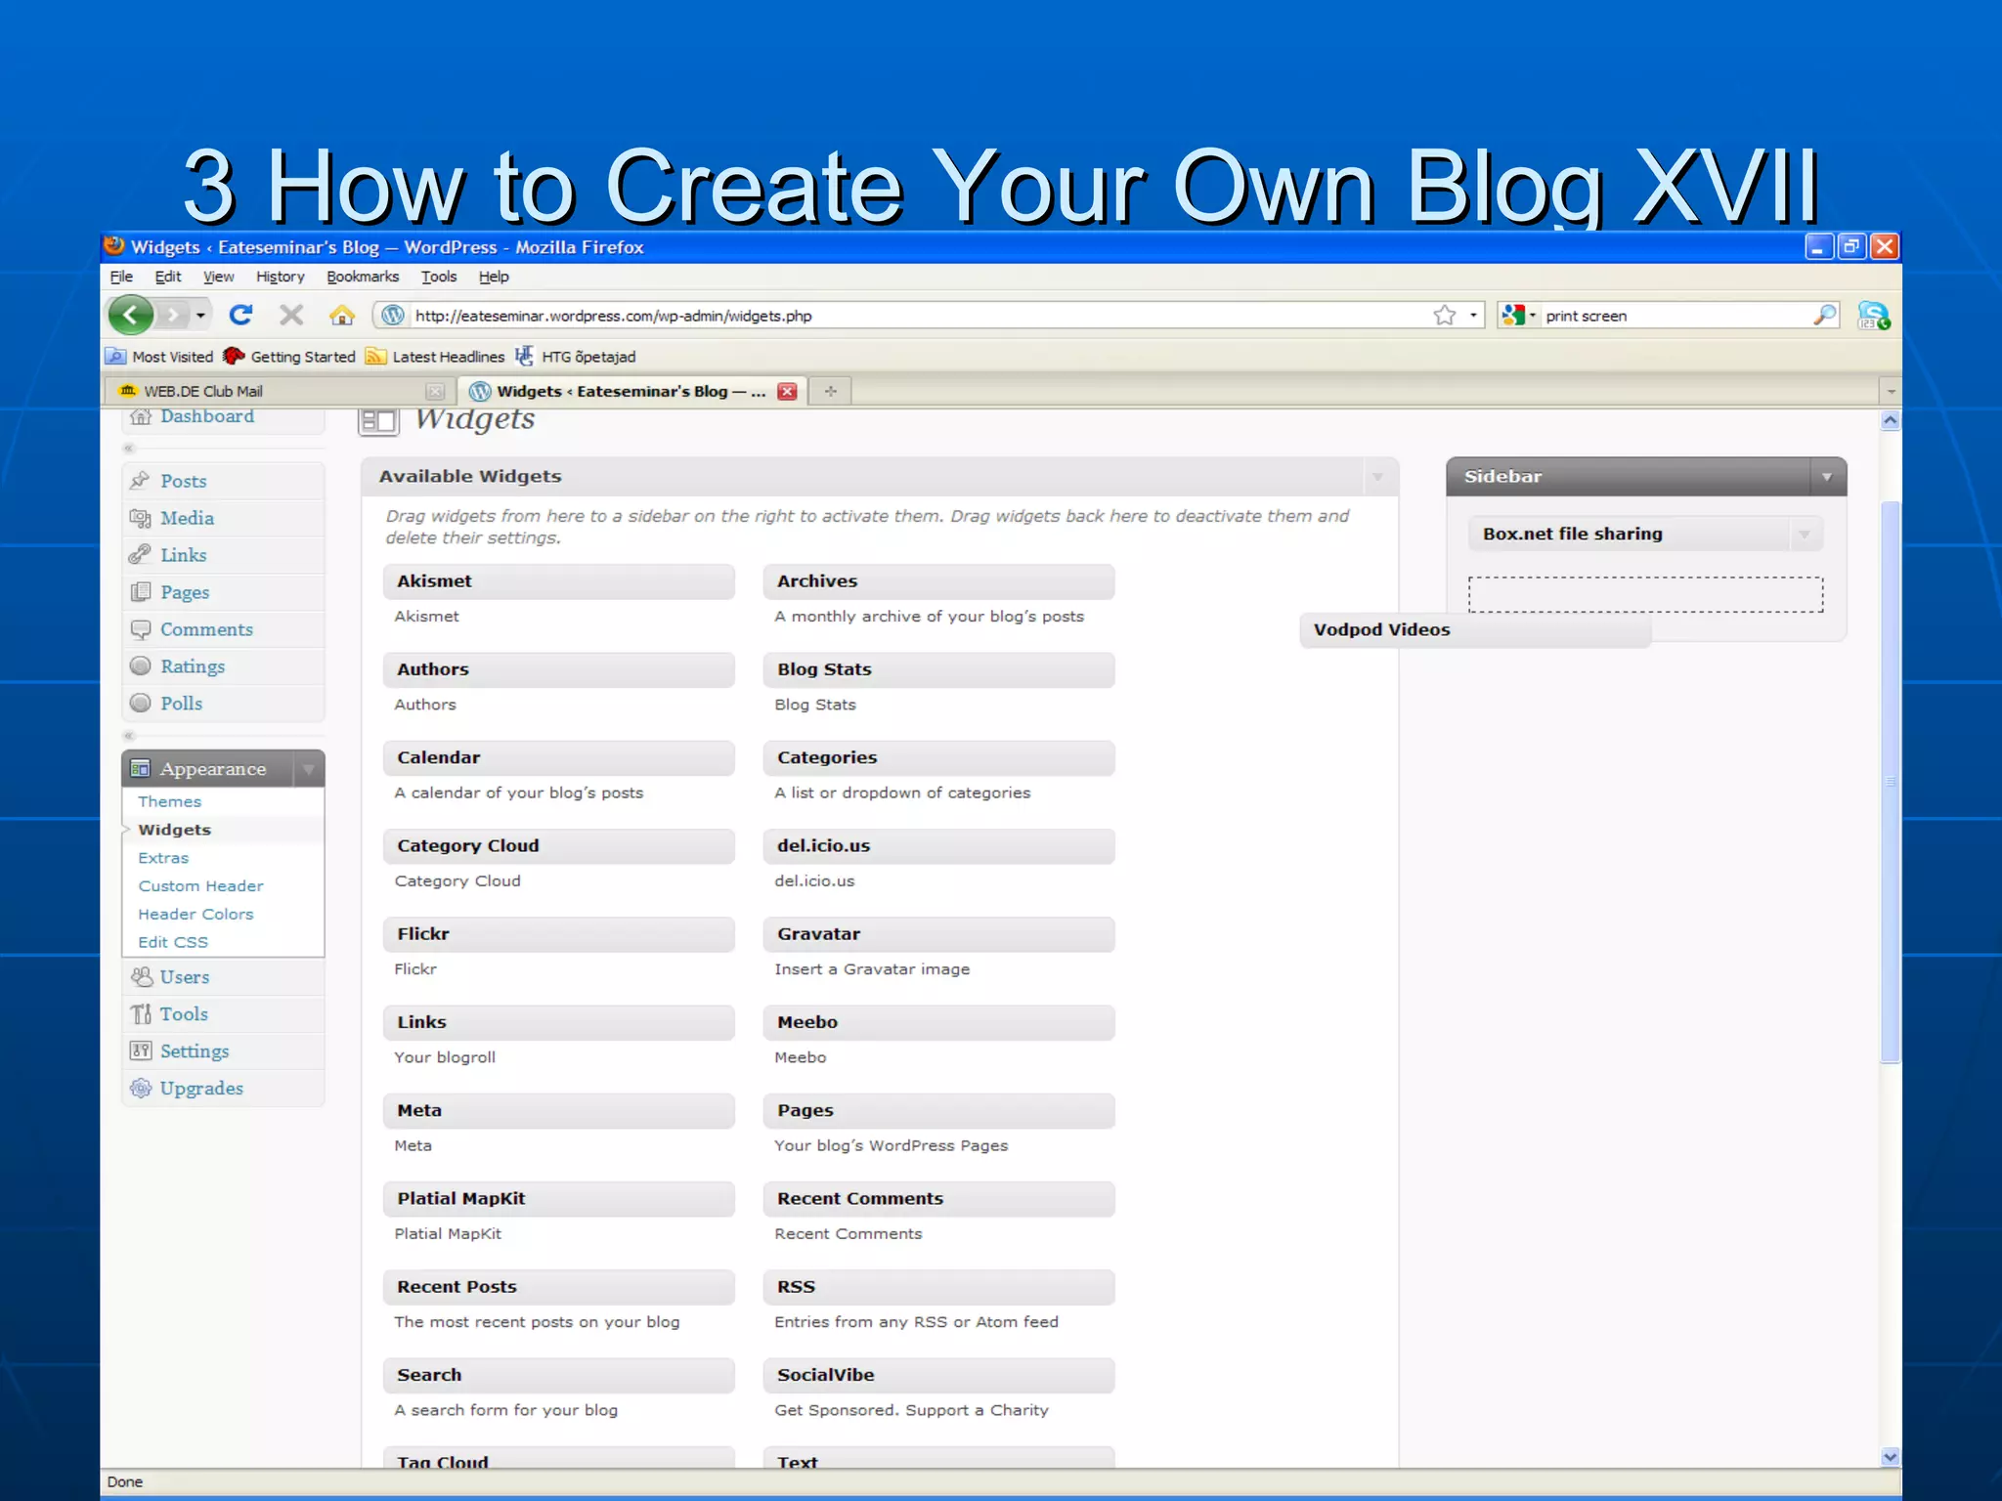
Task: Open the Bookmarks menu
Action: (363, 277)
